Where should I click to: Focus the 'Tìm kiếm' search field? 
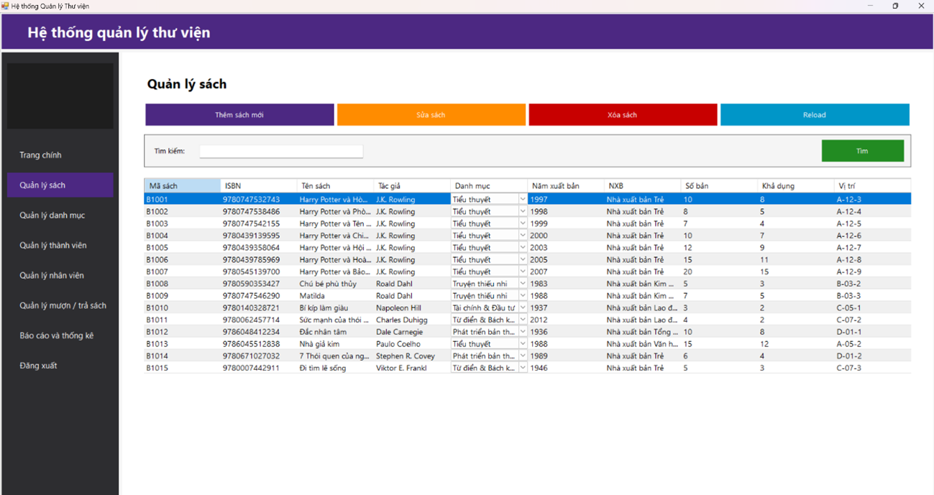tap(281, 152)
